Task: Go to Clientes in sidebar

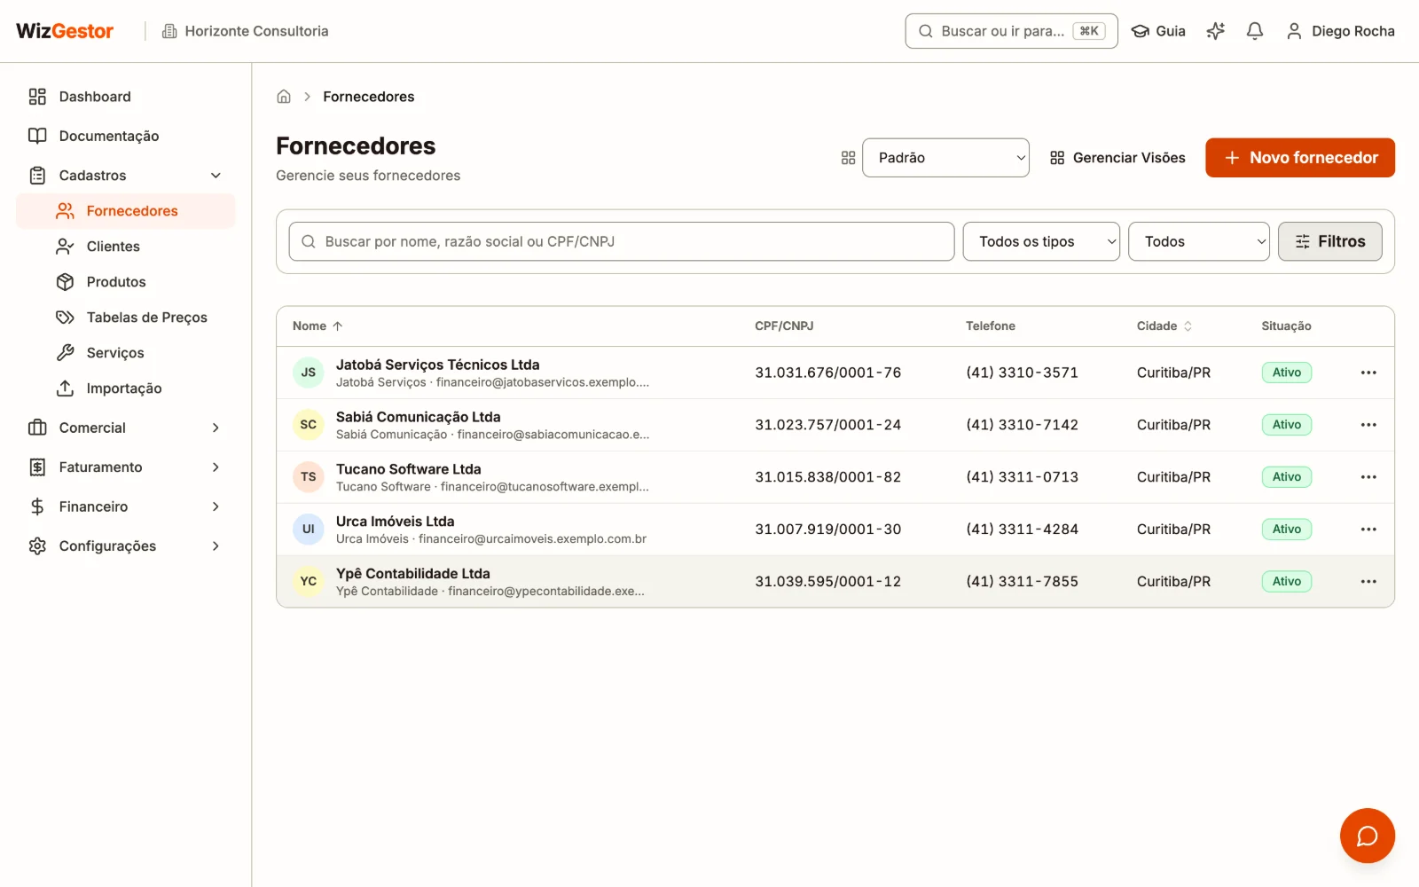Action: [125, 247]
